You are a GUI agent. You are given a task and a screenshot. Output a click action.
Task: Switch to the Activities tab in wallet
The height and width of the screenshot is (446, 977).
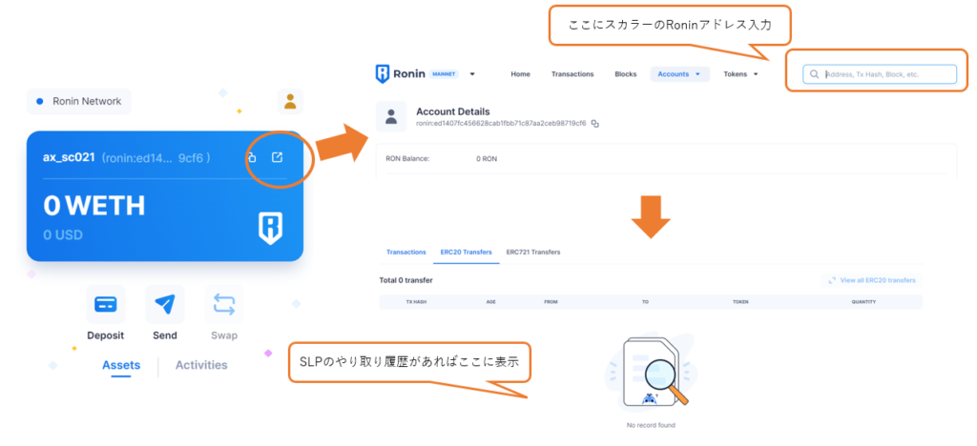201,365
